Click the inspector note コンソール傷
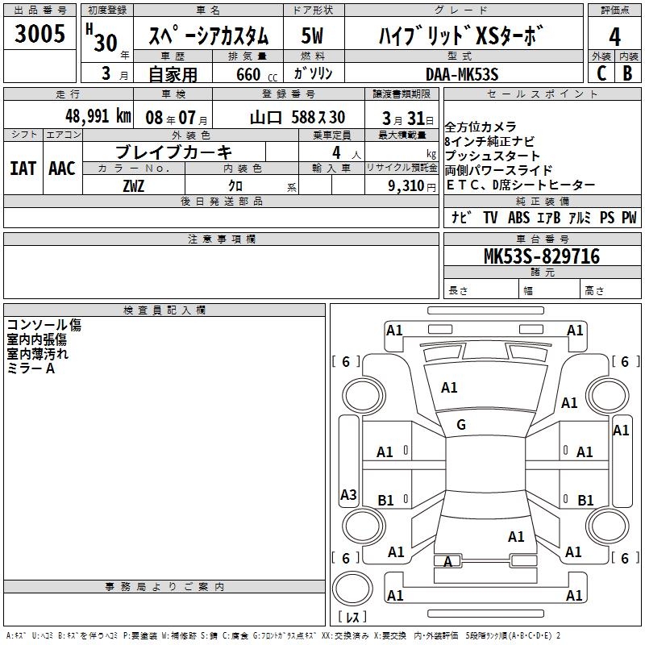This screenshot has width=645, height=645. coord(44,325)
